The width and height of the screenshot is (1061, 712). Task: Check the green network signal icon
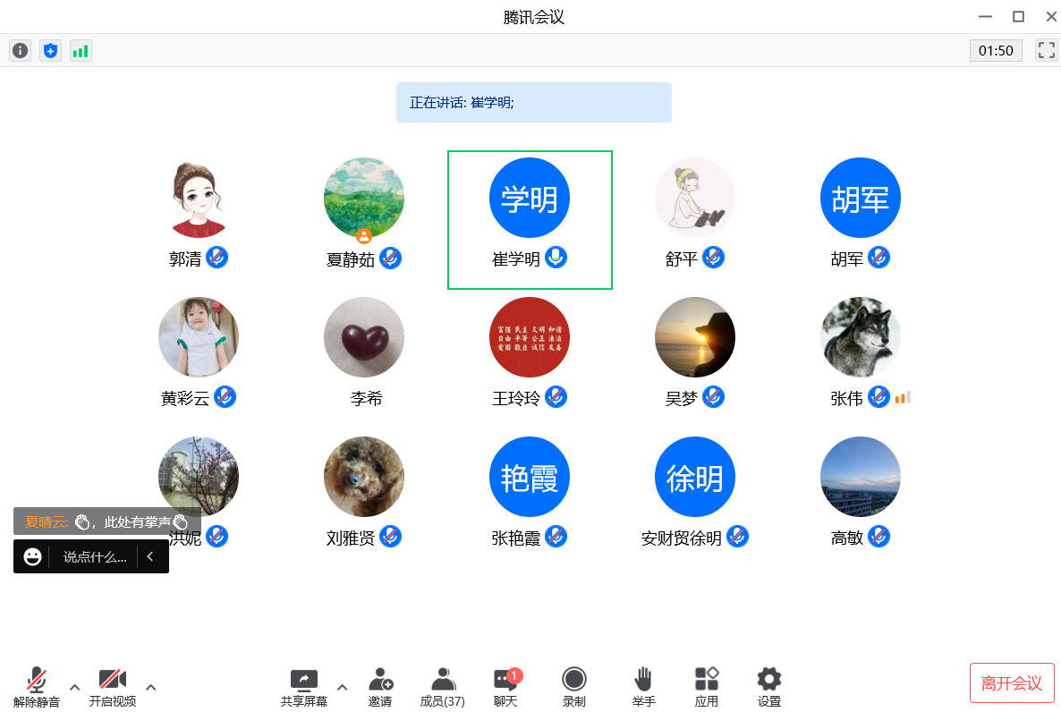click(81, 51)
